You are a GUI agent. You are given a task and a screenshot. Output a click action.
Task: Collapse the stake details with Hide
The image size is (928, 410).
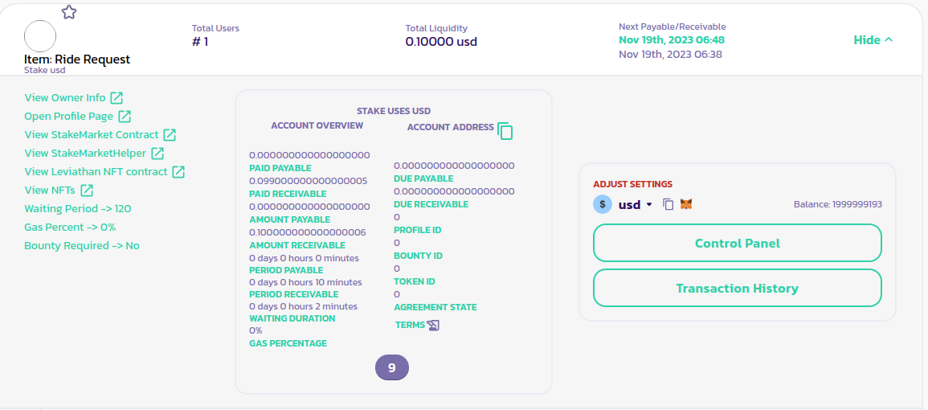pos(873,40)
